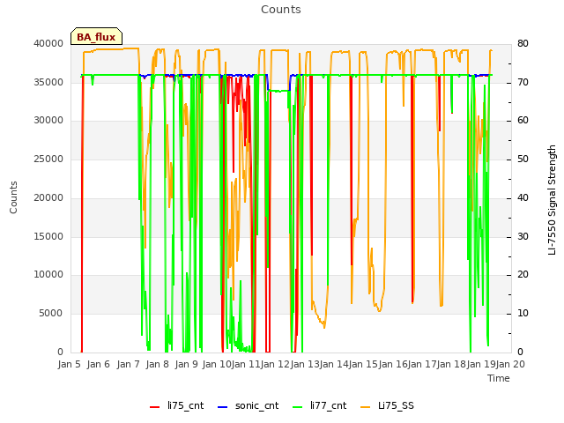Click the 5000 left axis value
The height and width of the screenshot is (423, 564).
point(51,314)
